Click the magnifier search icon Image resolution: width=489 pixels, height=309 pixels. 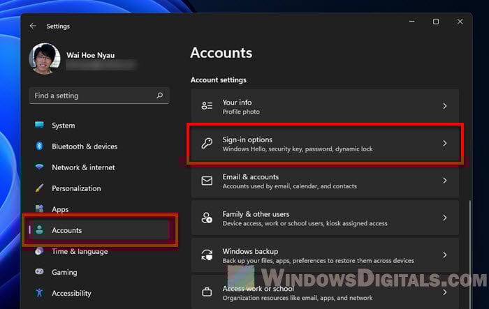(160, 96)
